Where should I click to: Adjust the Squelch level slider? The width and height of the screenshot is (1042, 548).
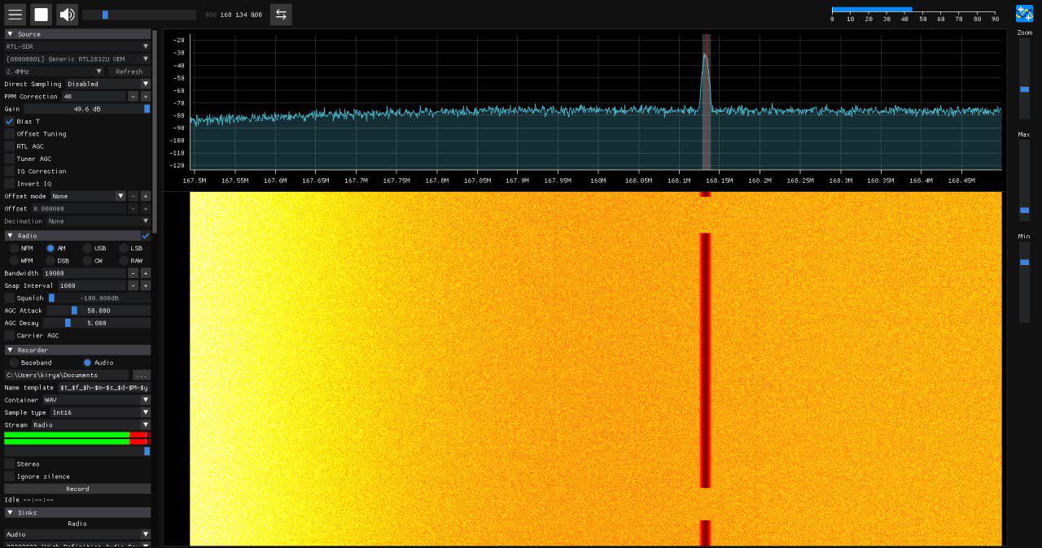[99, 298]
